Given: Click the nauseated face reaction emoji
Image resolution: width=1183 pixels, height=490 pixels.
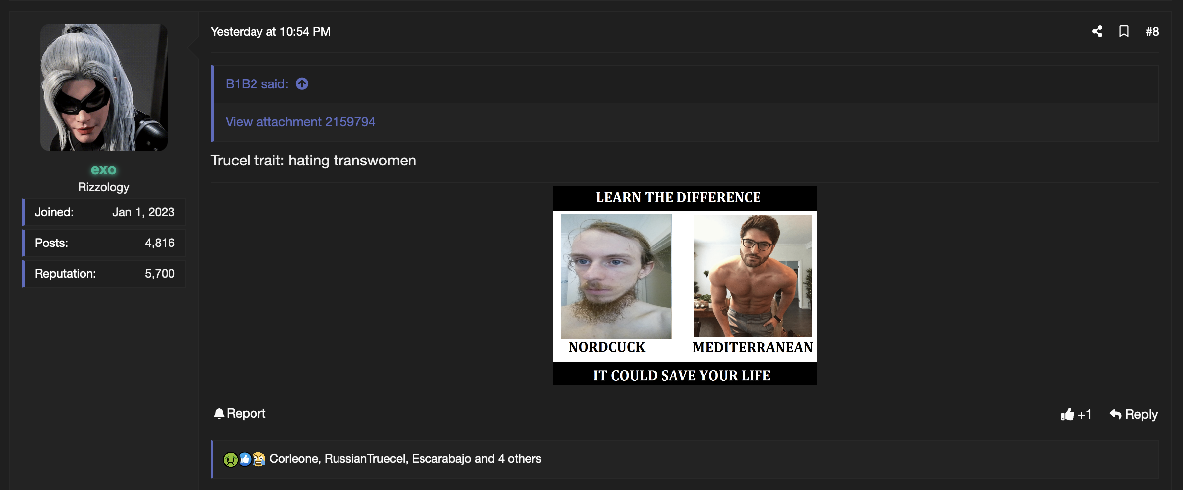Looking at the screenshot, I should click(230, 459).
